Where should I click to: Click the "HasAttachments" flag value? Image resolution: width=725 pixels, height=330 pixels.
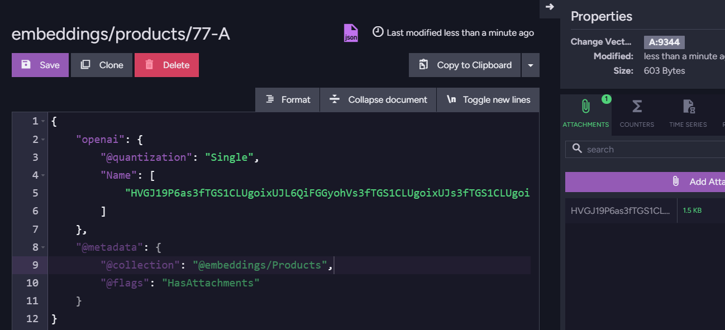tap(211, 283)
